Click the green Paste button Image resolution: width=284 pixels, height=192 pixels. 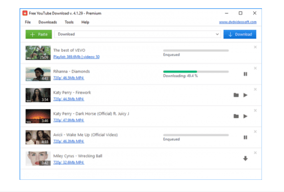coord(39,34)
